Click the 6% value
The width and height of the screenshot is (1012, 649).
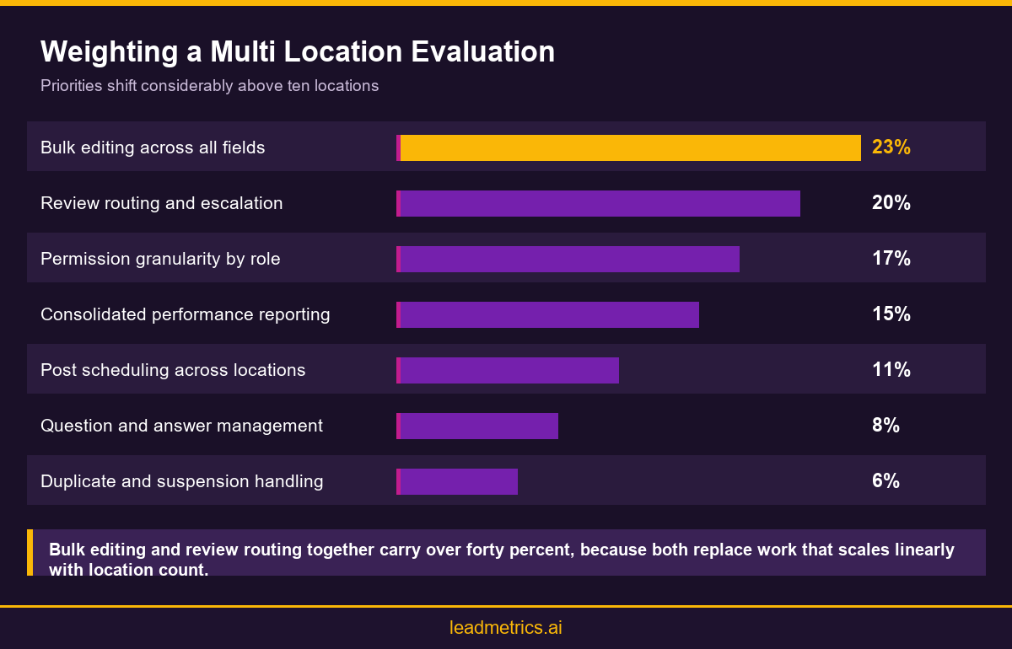885,481
